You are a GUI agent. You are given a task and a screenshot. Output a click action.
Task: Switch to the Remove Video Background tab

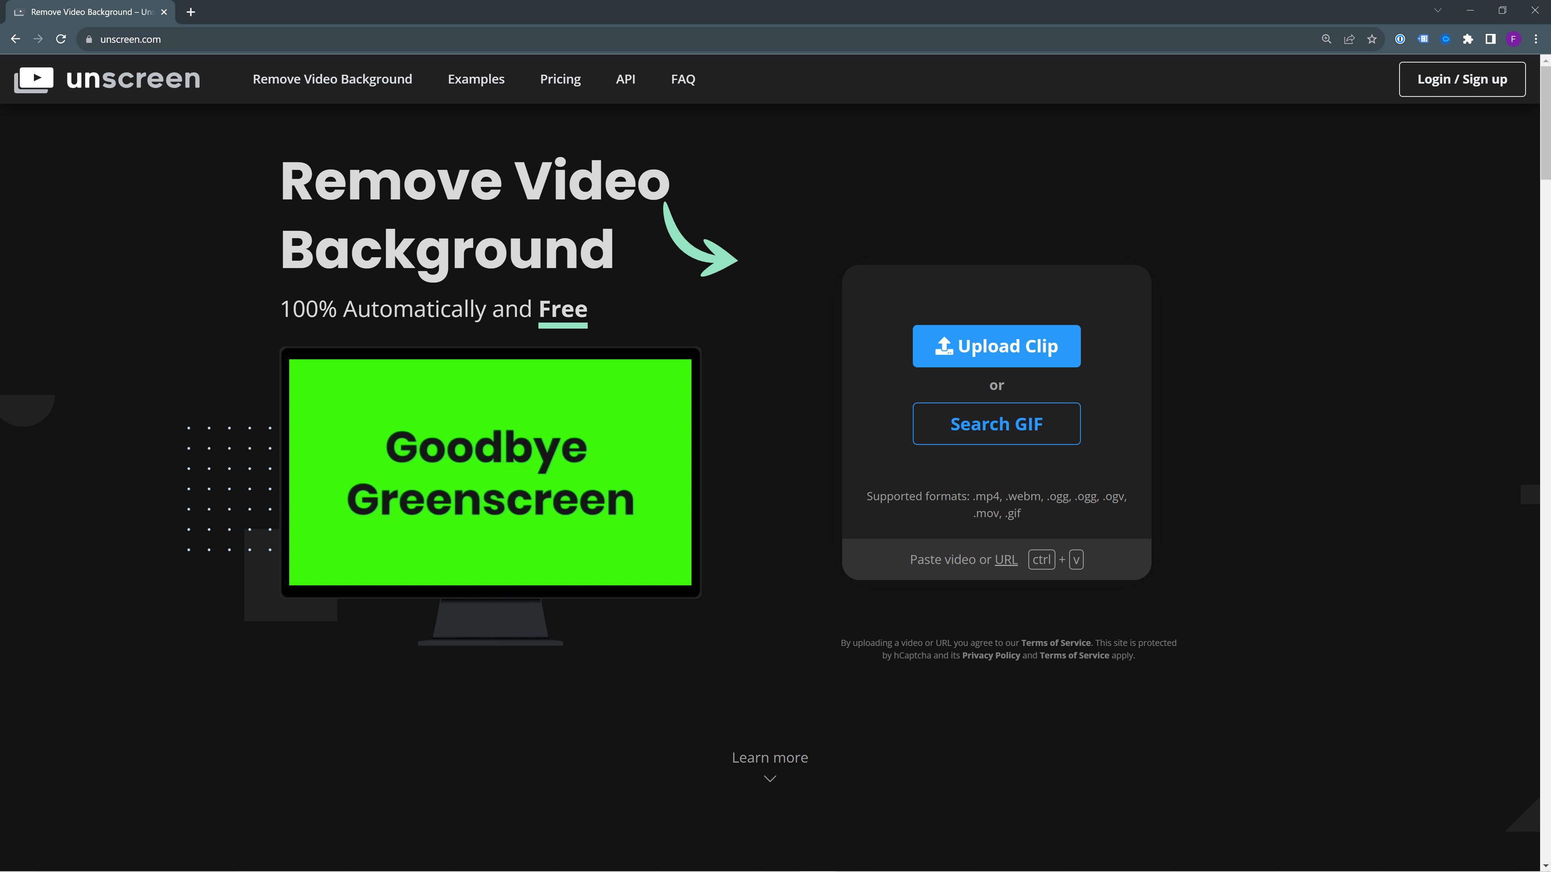[x=84, y=11]
